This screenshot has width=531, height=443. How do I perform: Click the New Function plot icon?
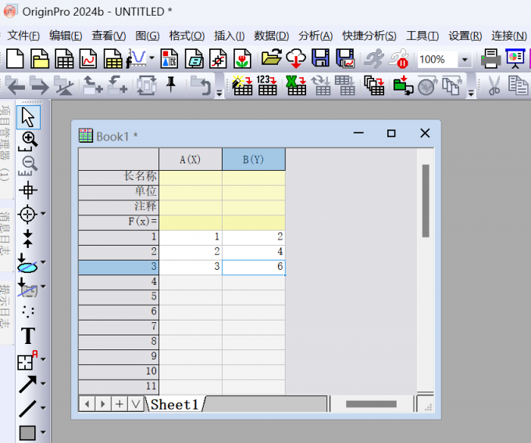(x=136, y=58)
